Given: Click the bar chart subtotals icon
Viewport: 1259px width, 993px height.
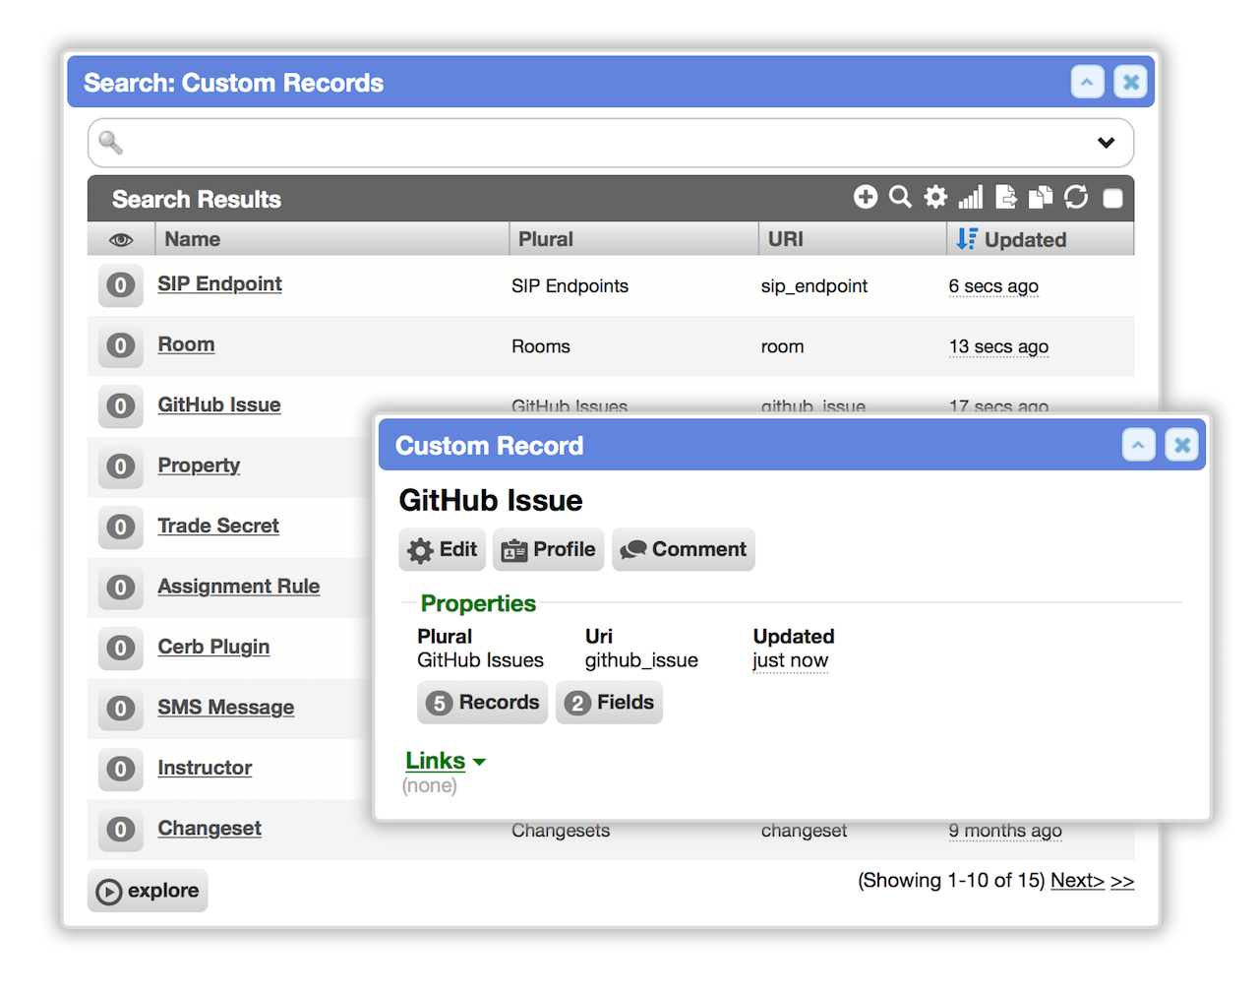Looking at the screenshot, I should [971, 197].
